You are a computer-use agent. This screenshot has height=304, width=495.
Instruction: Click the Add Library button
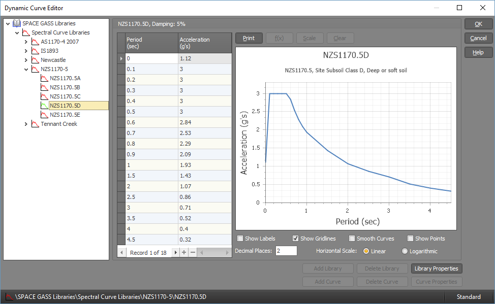[328, 268]
